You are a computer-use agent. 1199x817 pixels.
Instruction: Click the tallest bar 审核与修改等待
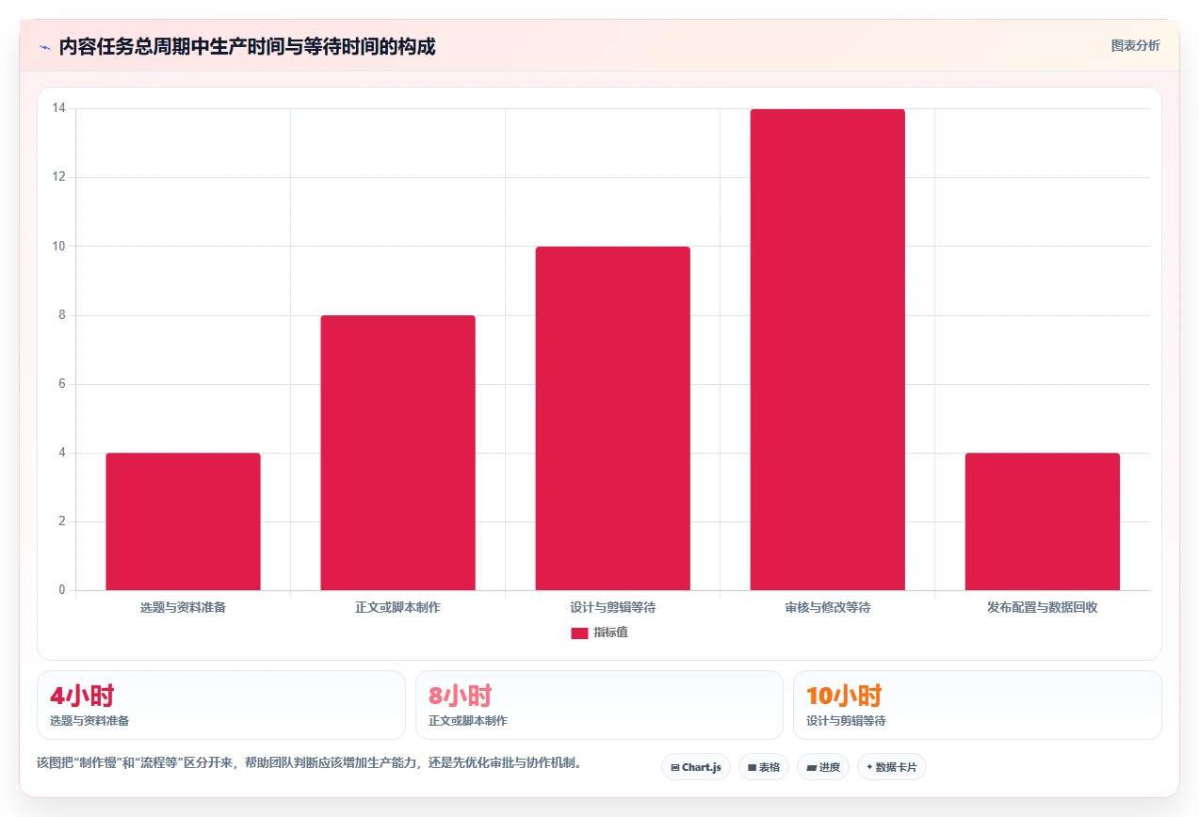(828, 349)
